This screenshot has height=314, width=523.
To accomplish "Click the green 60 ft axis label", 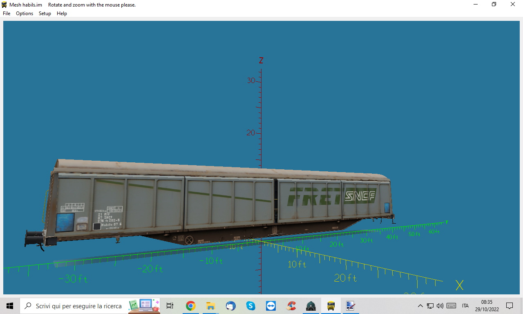I will click(x=434, y=231).
